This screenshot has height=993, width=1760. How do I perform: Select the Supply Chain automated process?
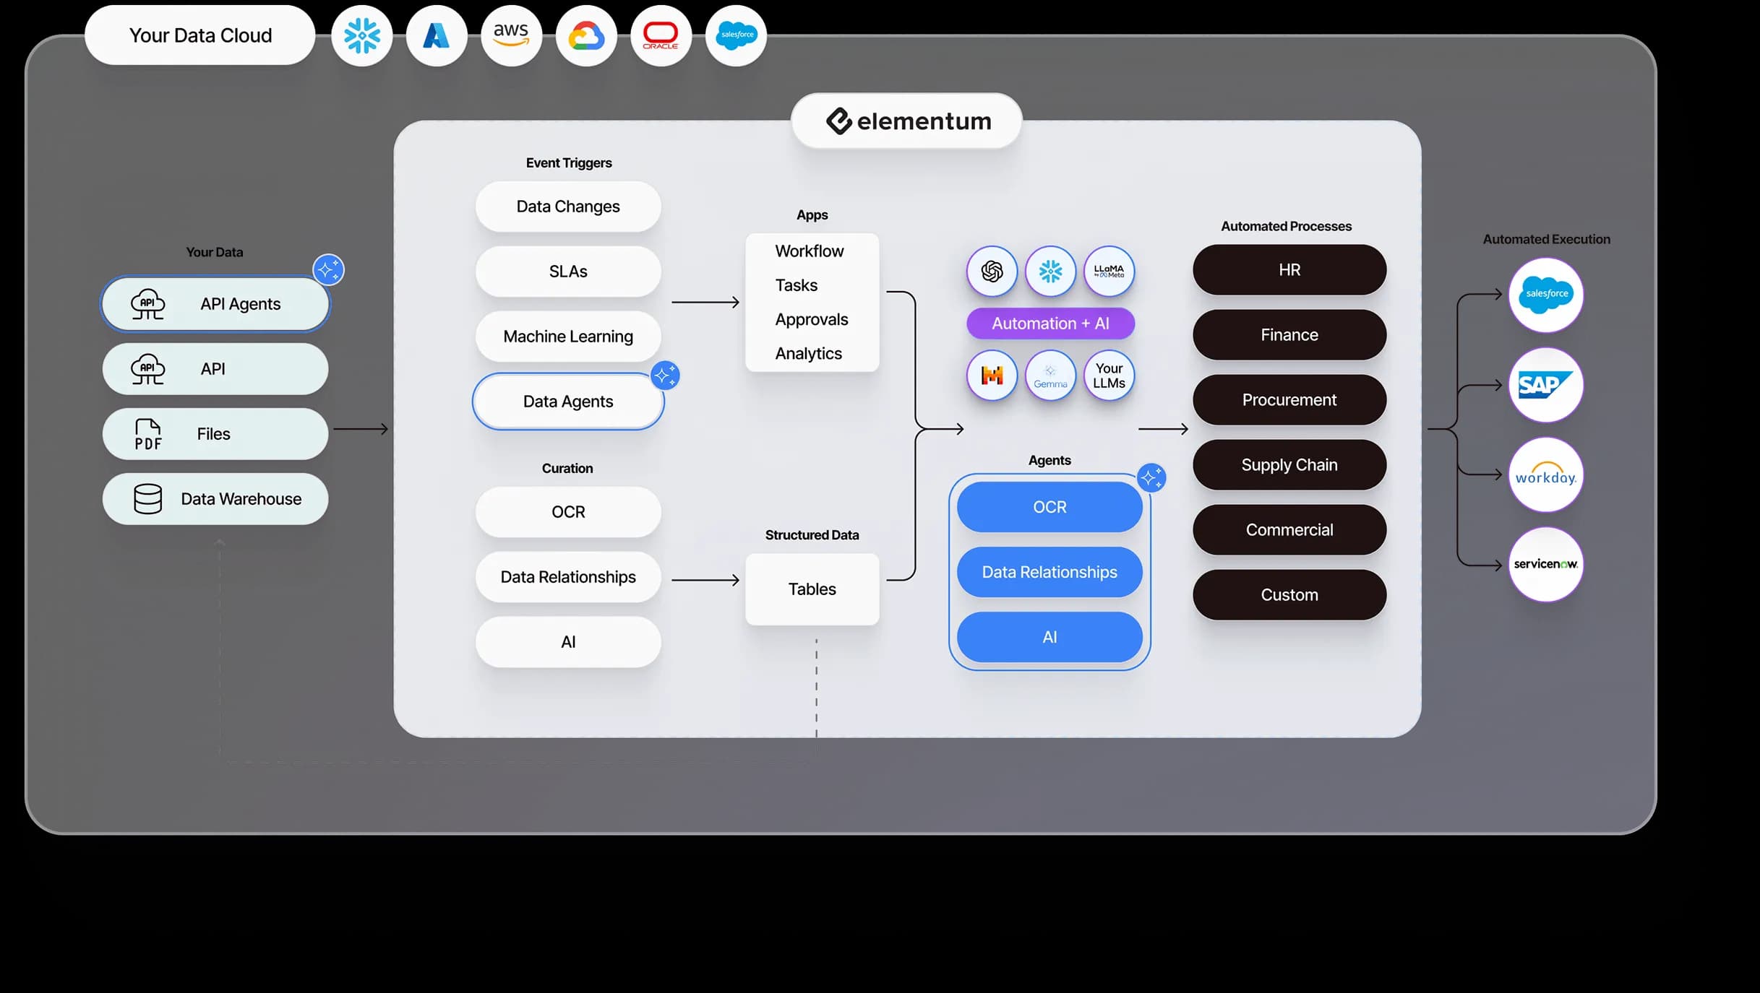(1288, 464)
